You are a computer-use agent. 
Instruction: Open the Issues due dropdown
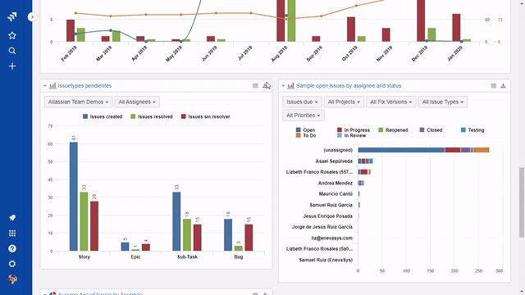click(302, 102)
